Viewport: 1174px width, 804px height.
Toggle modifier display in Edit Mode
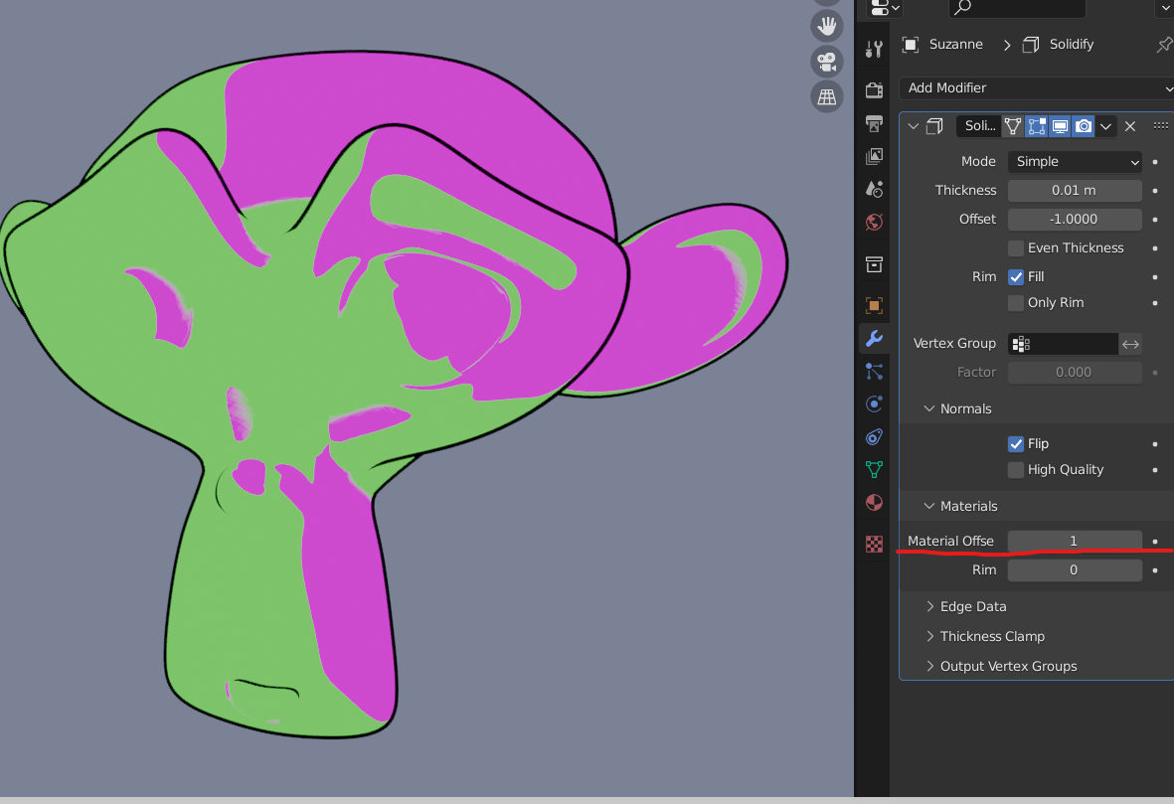click(1036, 126)
